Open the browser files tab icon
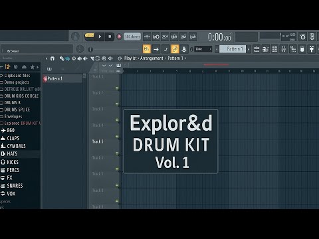This screenshot has height=239, width=319. tap(8, 66)
